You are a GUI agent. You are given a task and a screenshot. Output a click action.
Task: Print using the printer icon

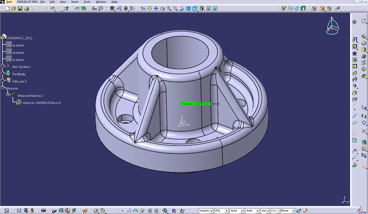26,9
